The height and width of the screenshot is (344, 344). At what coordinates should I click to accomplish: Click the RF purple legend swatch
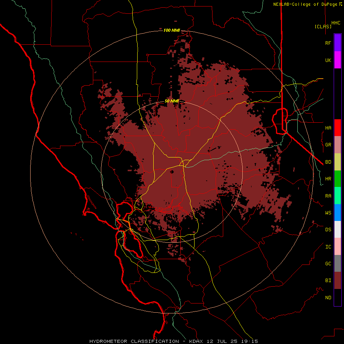[338, 42]
